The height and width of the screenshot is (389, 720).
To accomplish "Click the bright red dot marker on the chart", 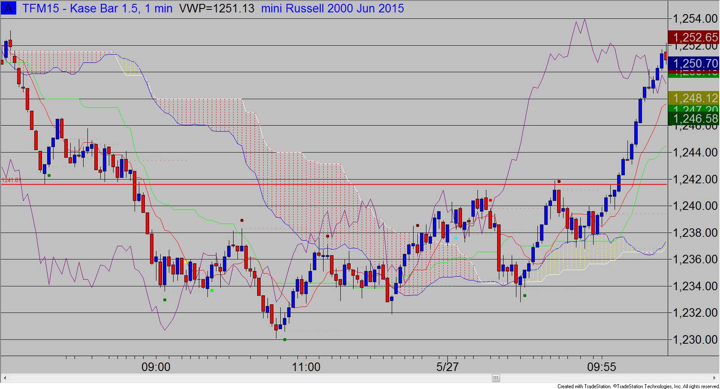I will click(491, 200).
